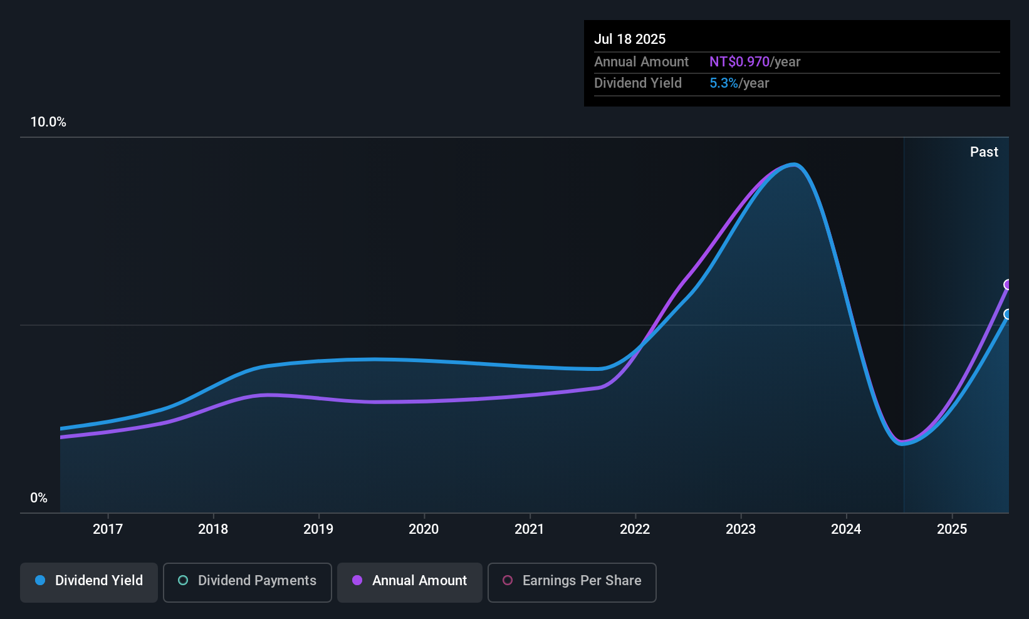Hide the Annual Amount series
This screenshot has width=1029, height=619.
coord(409,581)
